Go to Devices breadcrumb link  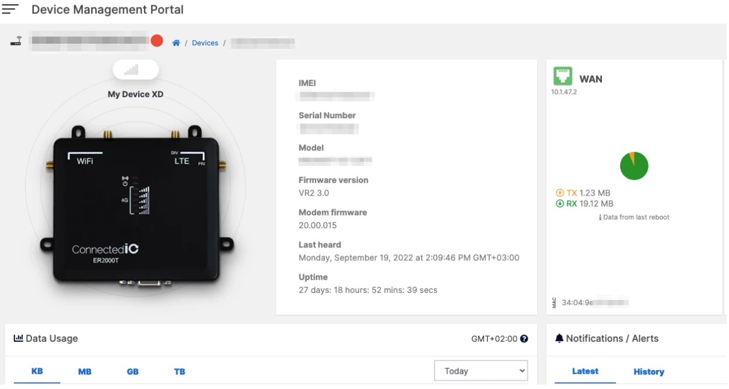pos(205,43)
